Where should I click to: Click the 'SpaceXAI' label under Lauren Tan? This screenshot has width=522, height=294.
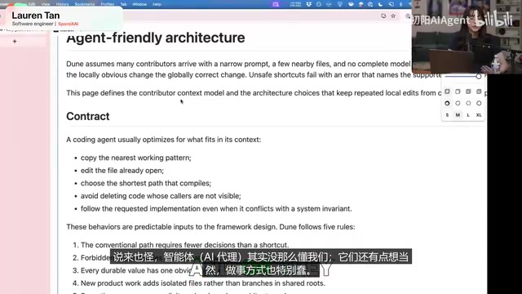[69, 24]
